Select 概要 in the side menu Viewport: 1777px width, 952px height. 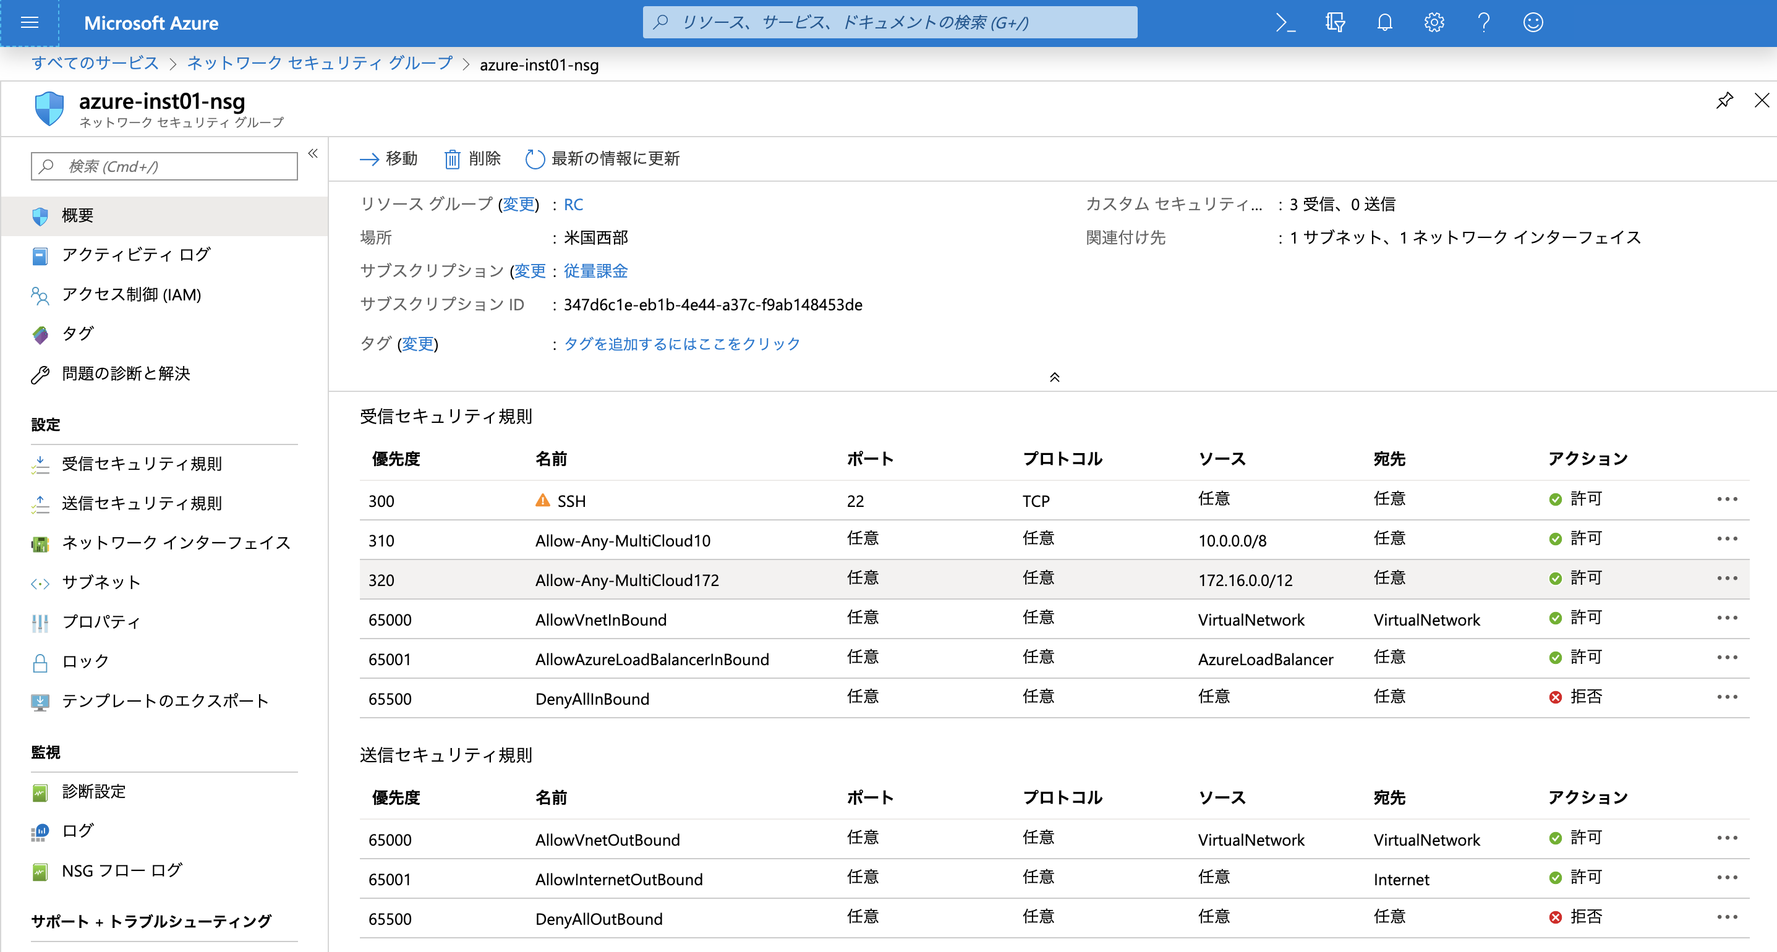pos(164,216)
